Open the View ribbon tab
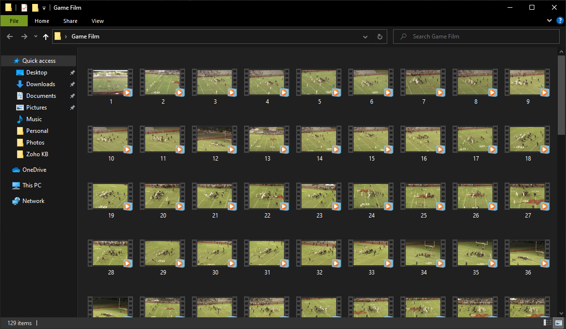 click(x=97, y=21)
